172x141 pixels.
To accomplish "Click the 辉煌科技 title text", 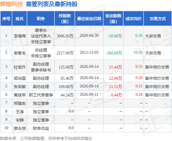I will (11, 4).
